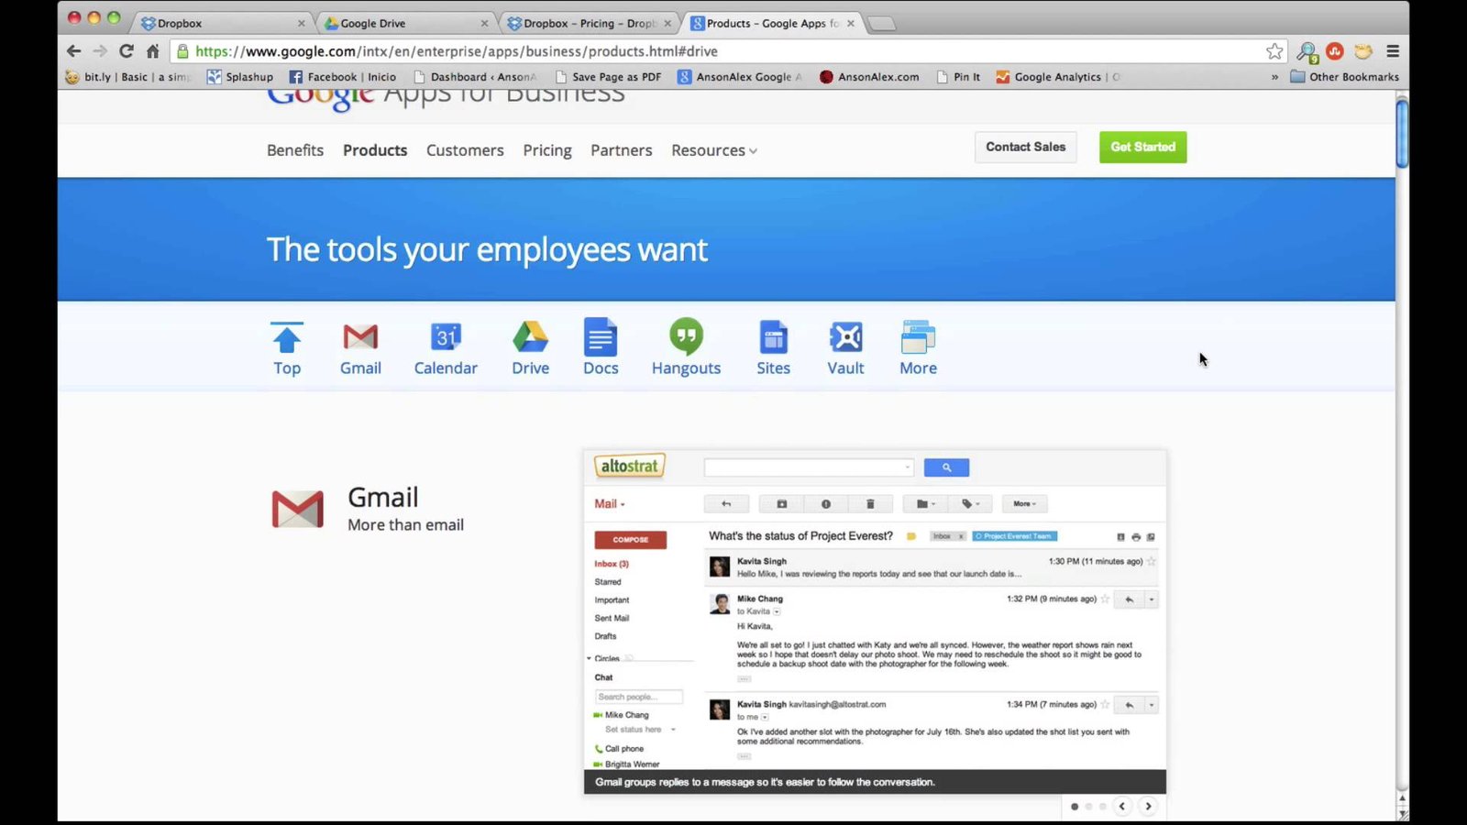Click the StumbleUpon extension icon
The height and width of the screenshot is (825, 1467).
[x=1335, y=51]
